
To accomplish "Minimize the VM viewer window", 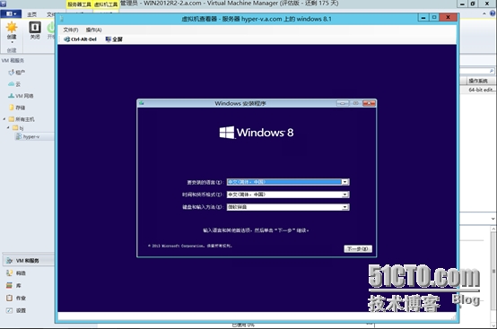I will 423,18.
